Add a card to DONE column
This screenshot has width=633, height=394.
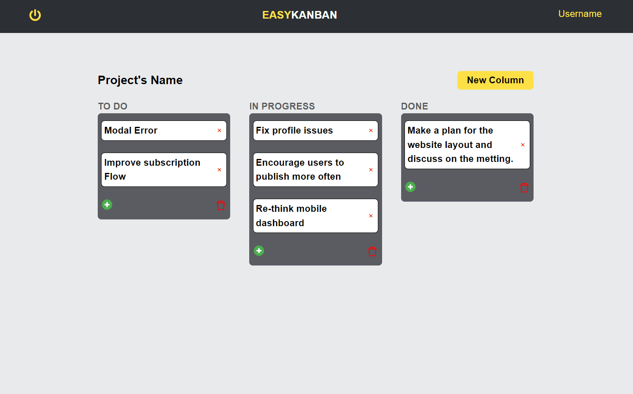(x=410, y=187)
